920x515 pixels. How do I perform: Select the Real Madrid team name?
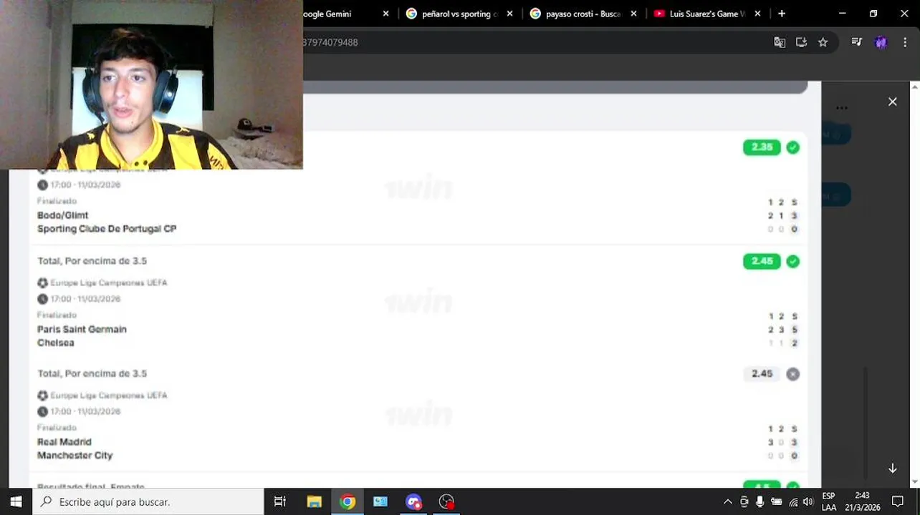pos(64,442)
